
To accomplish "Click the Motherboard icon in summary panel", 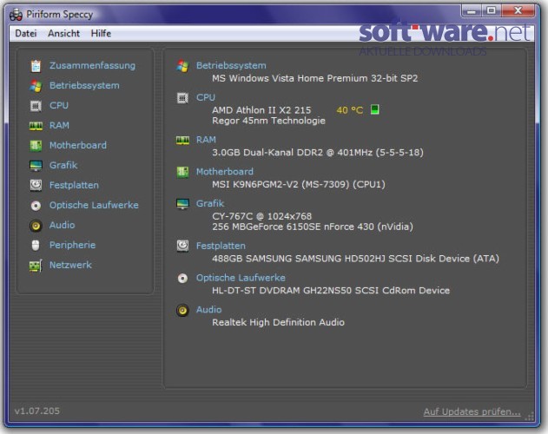I will pyautogui.click(x=182, y=172).
